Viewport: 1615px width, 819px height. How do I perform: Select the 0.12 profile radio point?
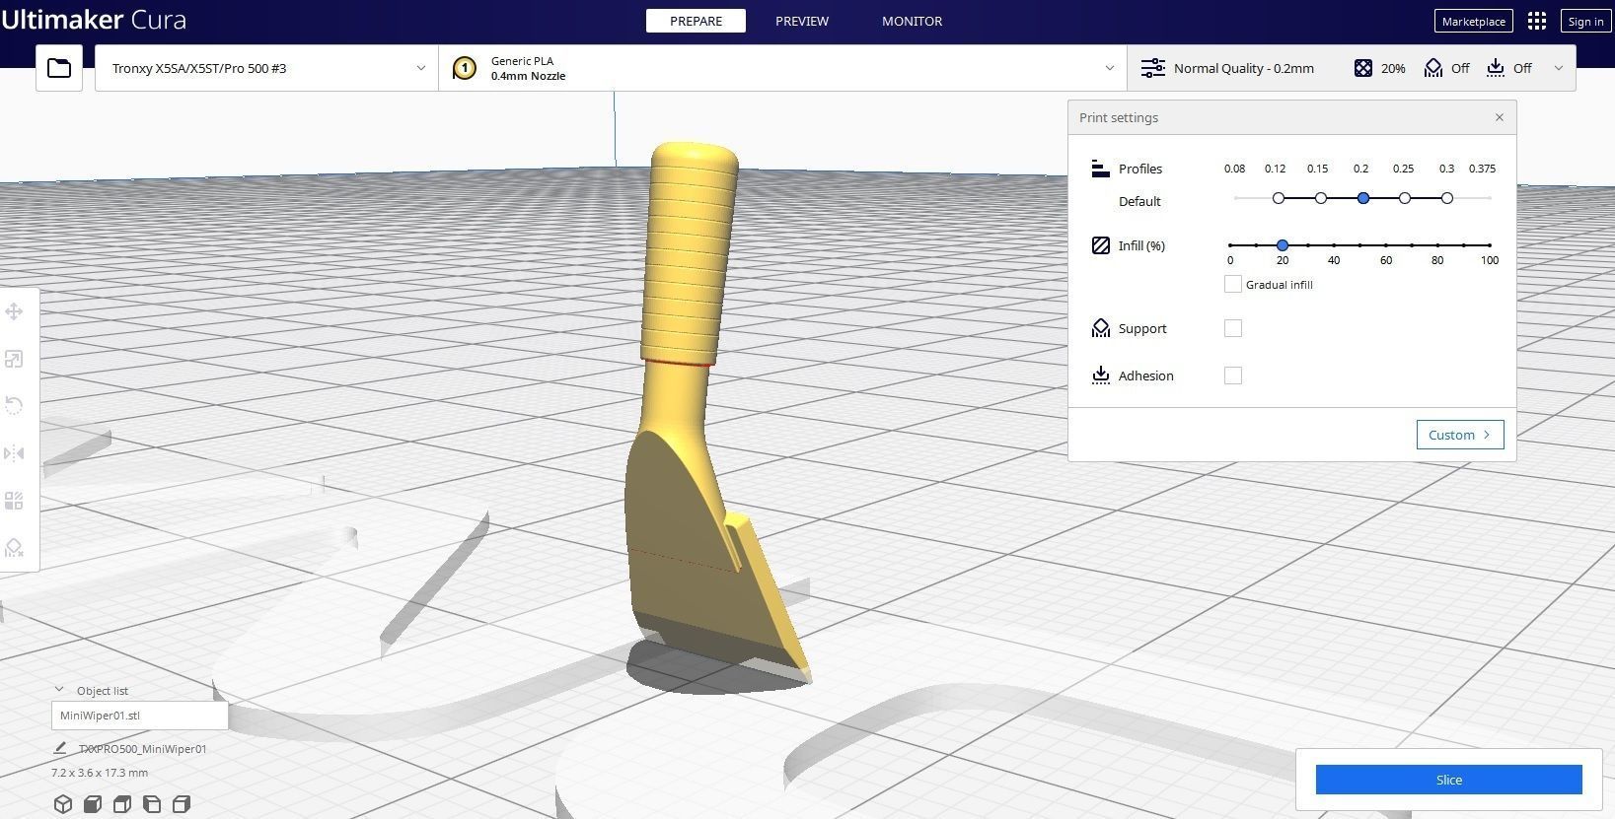pyautogui.click(x=1279, y=198)
